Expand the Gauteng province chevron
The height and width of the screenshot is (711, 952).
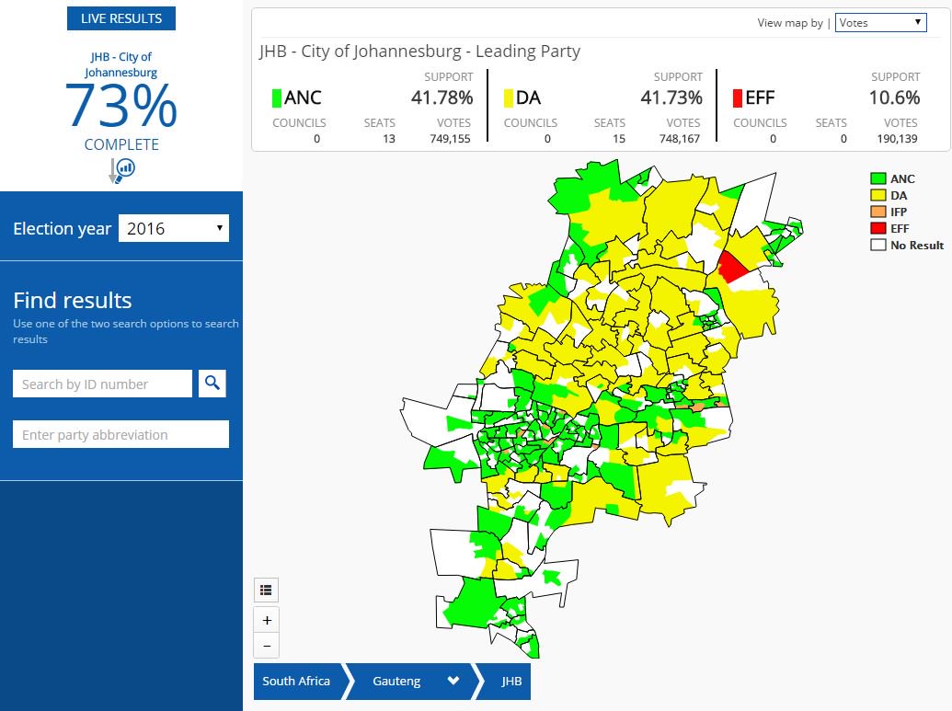click(x=453, y=681)
